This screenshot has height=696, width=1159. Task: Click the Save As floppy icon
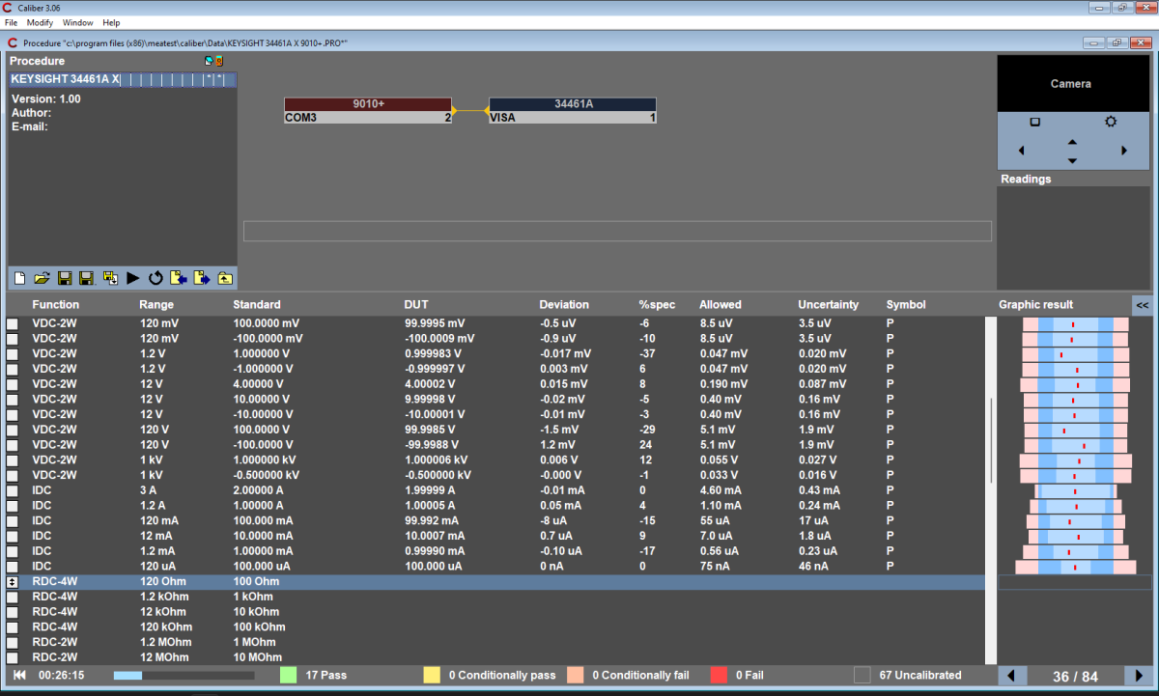(86, 278)
